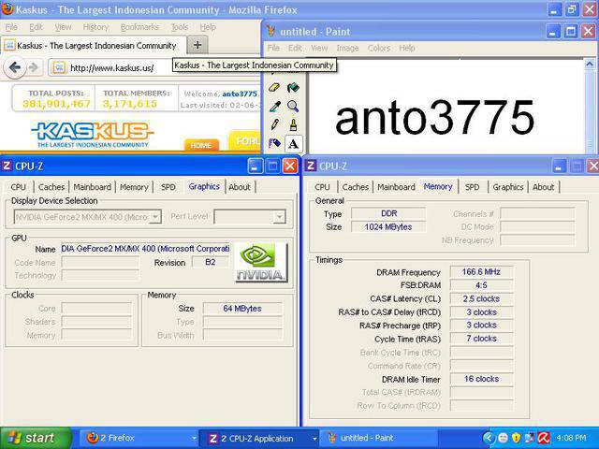The height and width of the screenshot is (449, 599).
Task: Switch to Caches tab in left CPU-Z window
Action: pyautogui.click(x=51, y=187)
